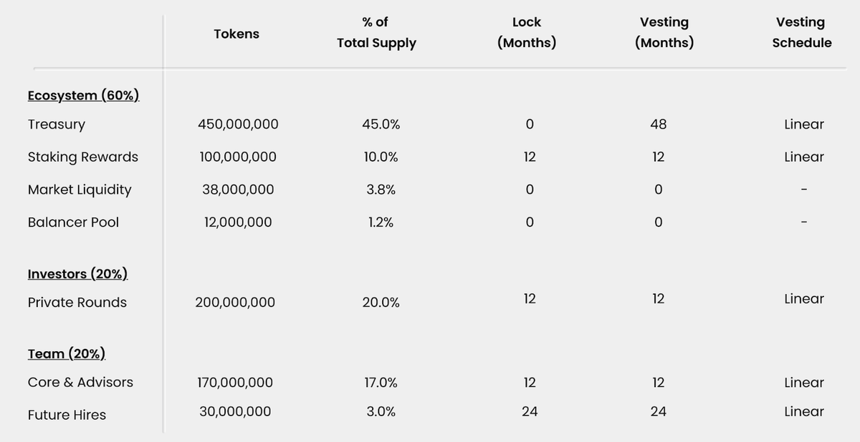860x442 pixels.
Task: Click the Core & Advisors row label
Action: pos(80,383)
